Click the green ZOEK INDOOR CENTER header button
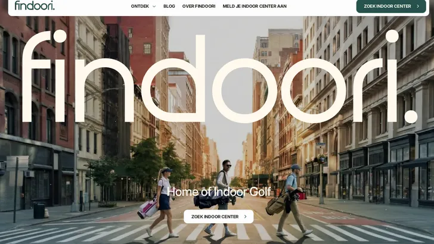 (x=391, y=7)
